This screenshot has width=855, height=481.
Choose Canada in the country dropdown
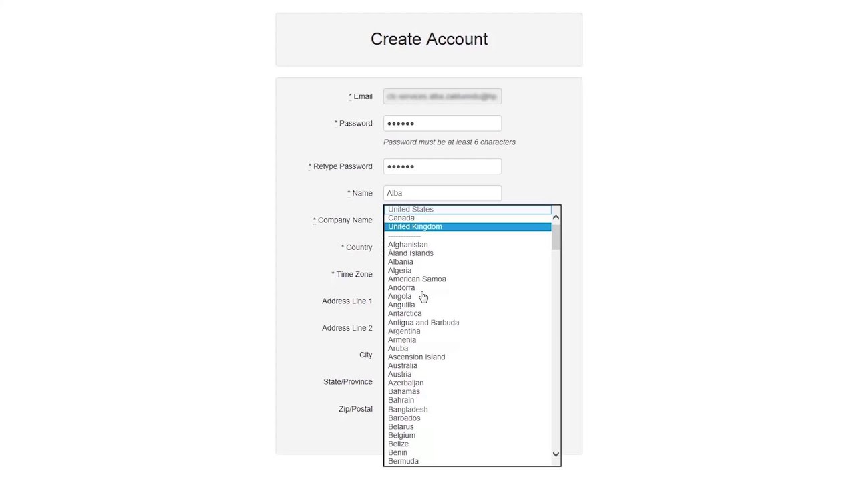(x=401, y=218)
